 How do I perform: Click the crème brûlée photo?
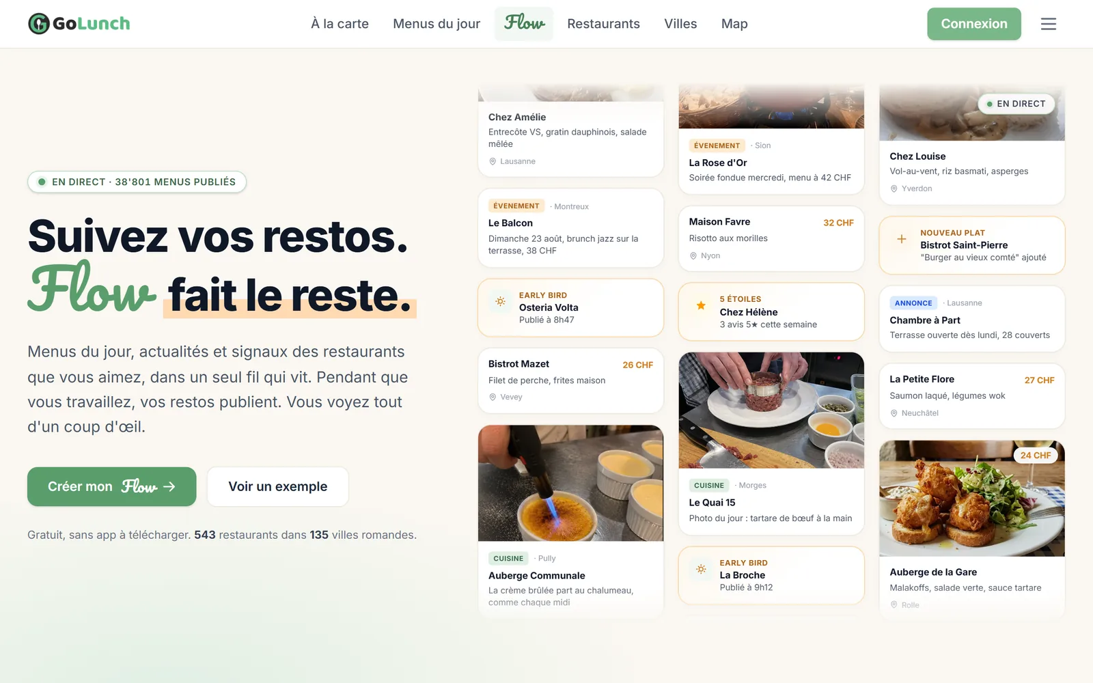(x=570, y=484)
